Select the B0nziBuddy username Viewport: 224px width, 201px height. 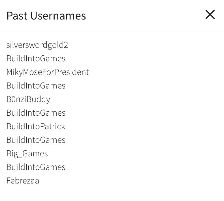tap(28, 99)
